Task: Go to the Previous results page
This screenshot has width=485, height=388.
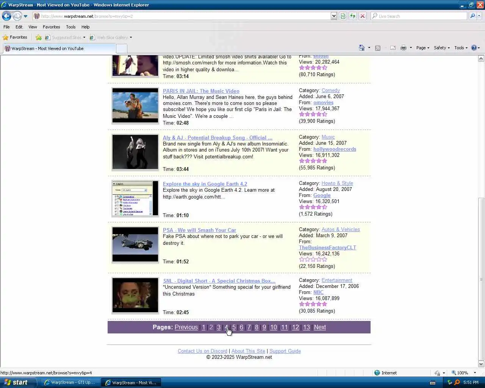Action: 186,327
